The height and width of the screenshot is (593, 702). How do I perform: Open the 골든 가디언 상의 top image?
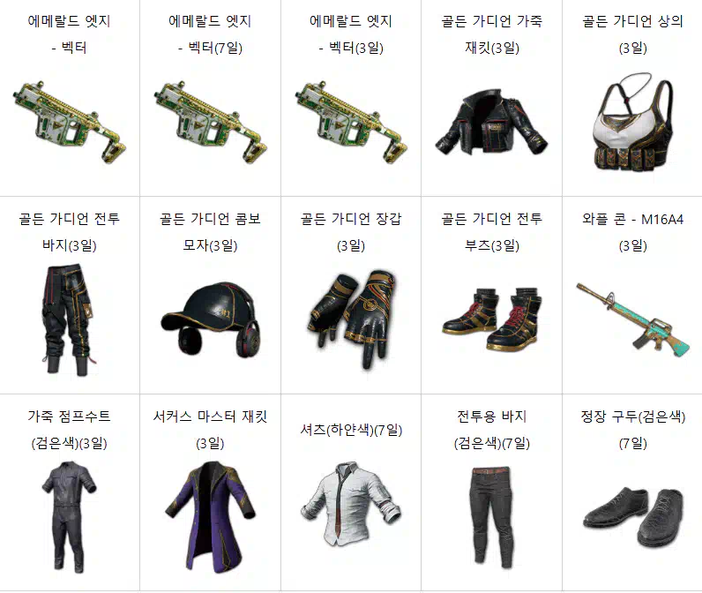click(632, 123)
